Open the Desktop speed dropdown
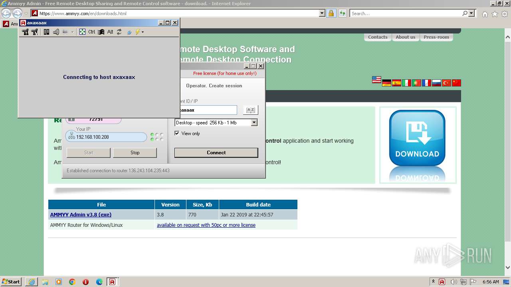This screenshot has height=287, width=511. [254, 123]
